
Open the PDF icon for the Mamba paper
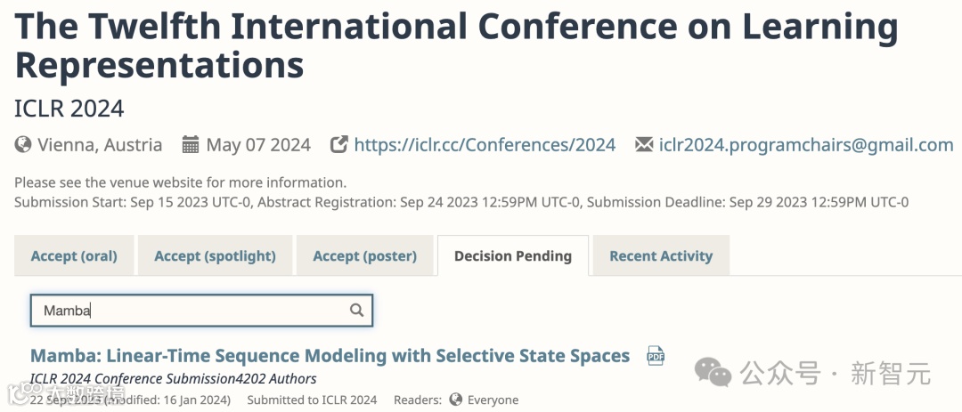(x=656, y=356)
